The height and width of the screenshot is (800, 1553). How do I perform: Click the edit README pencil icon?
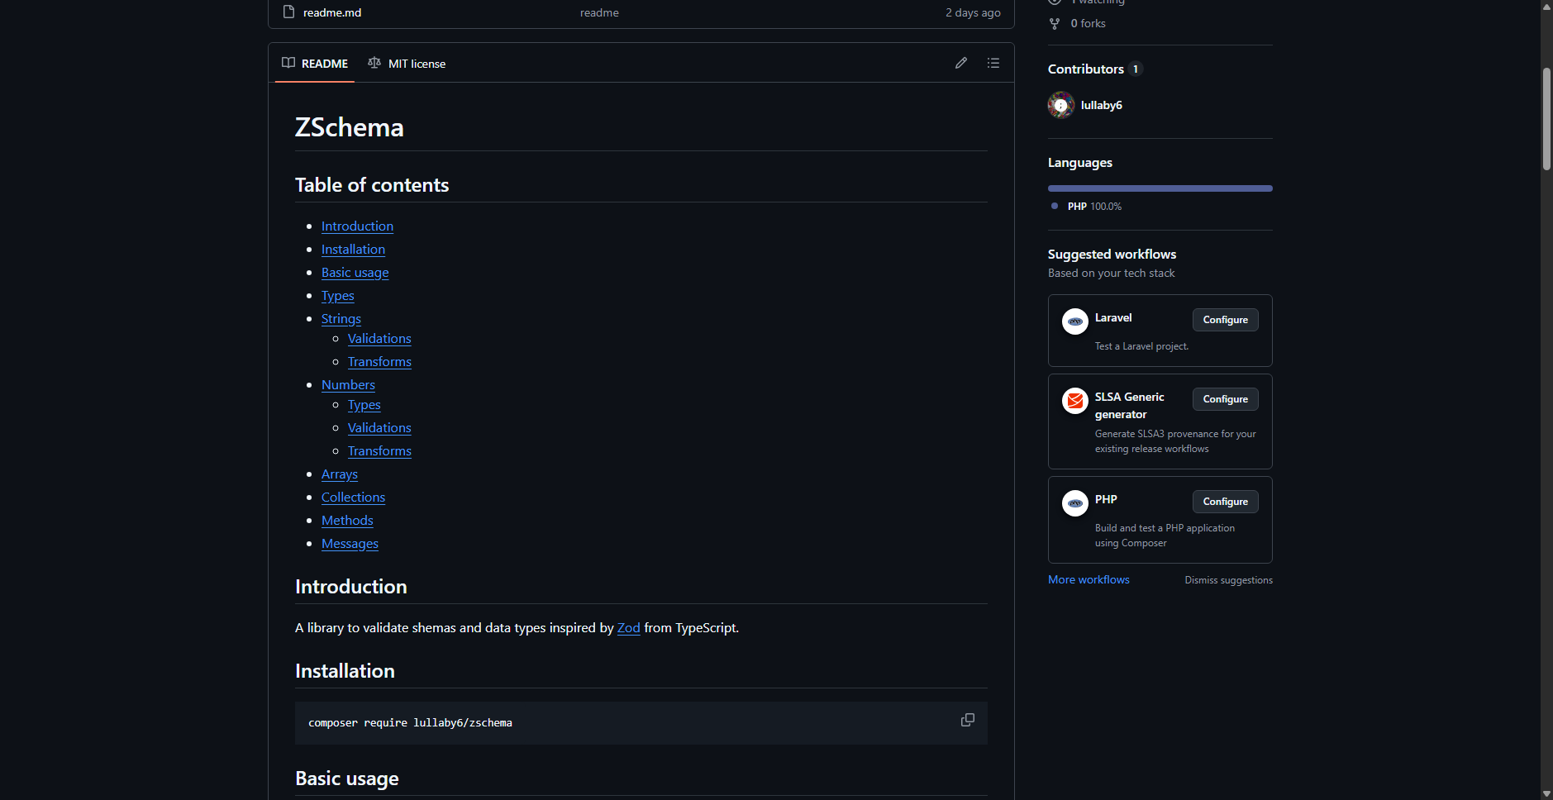coord(961,63)
